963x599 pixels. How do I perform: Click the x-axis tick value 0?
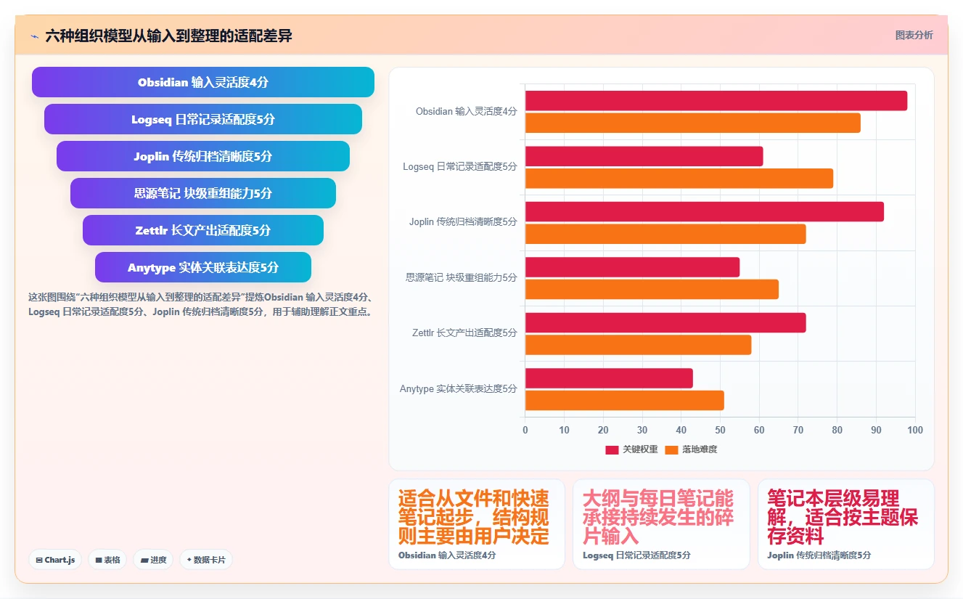[525, 430]
